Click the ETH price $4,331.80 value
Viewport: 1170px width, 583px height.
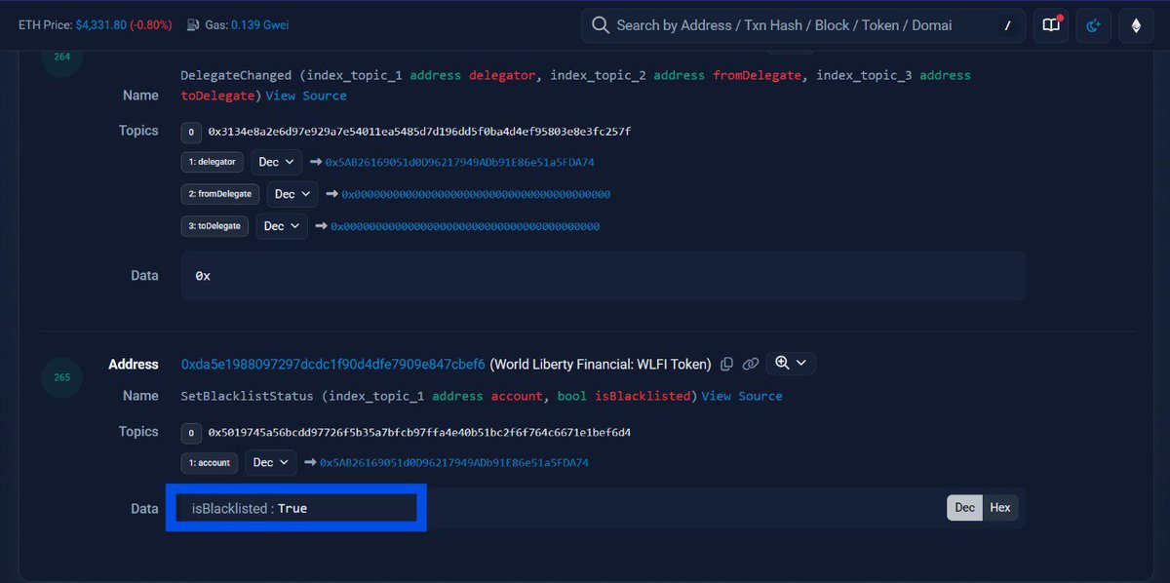pos(101,25)
